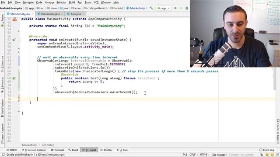The image size is (280, 157).
Task: Click the Debug app bug icon
Action: coord(187,8)
